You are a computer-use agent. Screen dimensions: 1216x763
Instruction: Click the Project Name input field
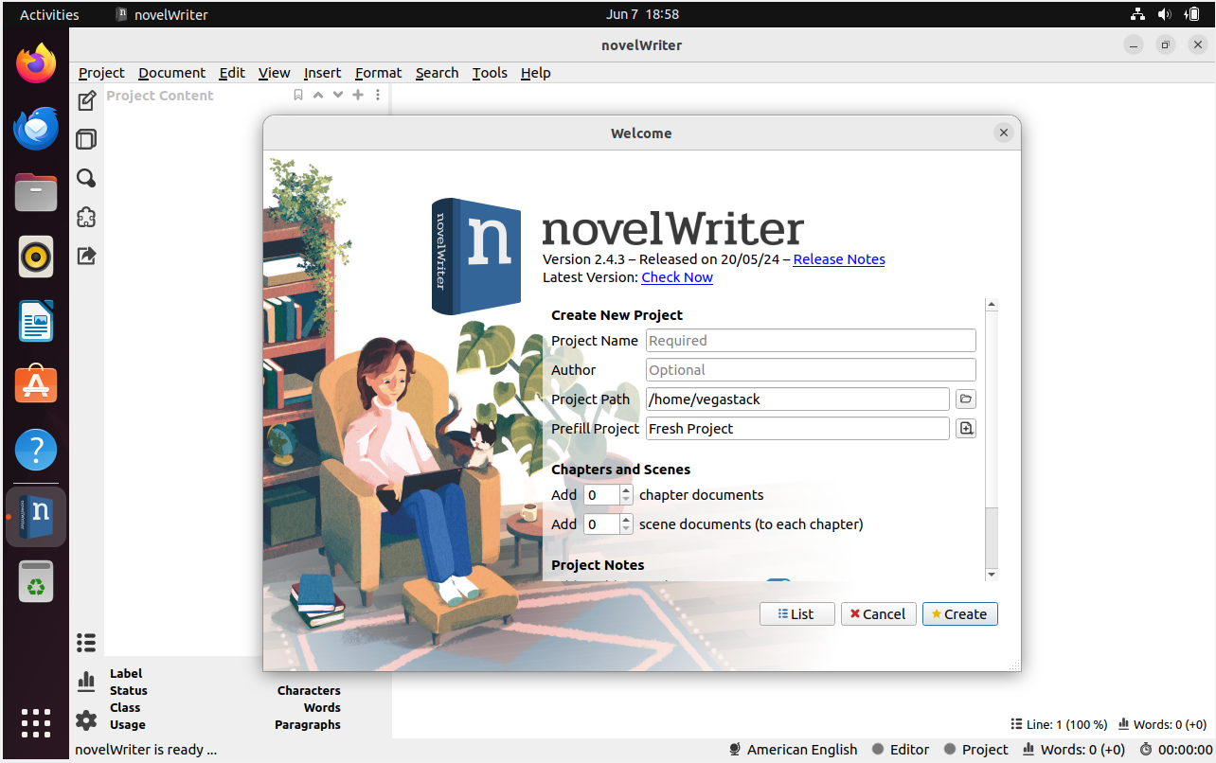coord(811,341)
